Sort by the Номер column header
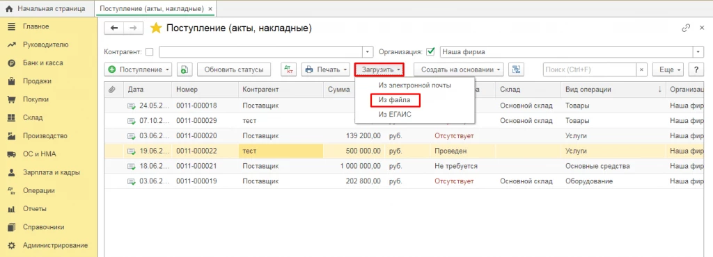This screenshot has height=257, width=713. (x=205, y=90)
